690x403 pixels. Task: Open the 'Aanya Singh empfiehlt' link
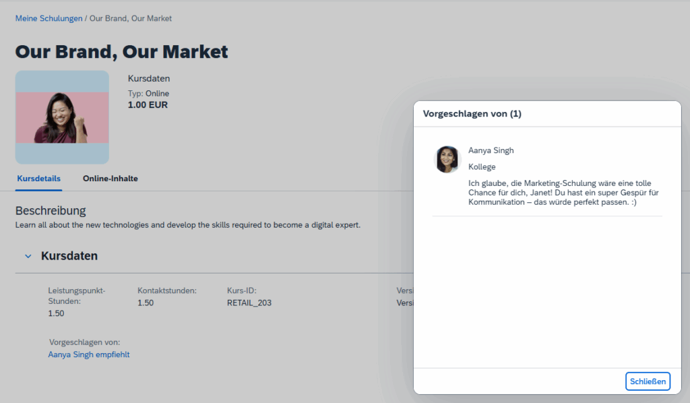click(88, 354)
